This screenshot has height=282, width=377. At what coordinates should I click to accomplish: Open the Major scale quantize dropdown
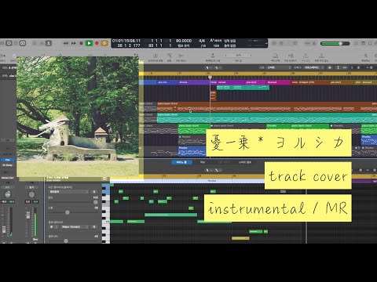click(75, 227)
